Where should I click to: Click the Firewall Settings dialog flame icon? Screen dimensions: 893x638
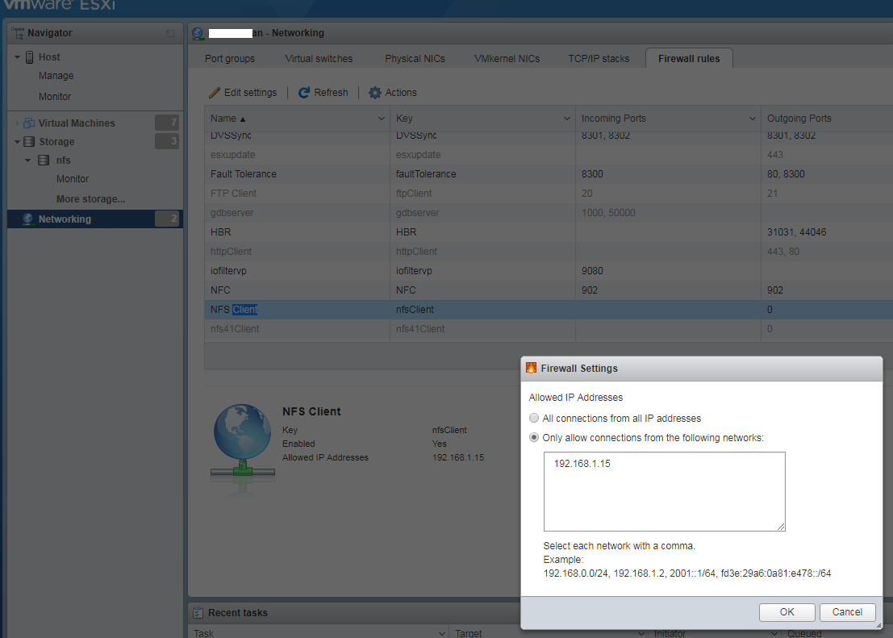click(531, 368)
